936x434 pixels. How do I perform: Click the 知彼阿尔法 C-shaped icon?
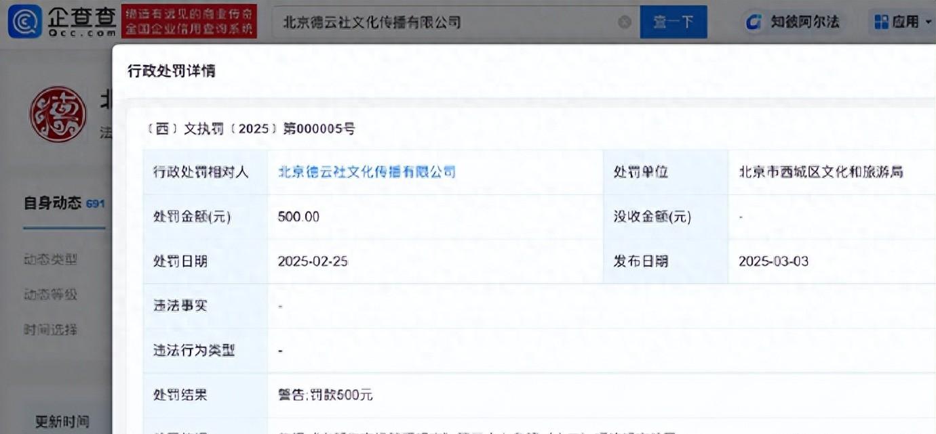coord(754,22)
